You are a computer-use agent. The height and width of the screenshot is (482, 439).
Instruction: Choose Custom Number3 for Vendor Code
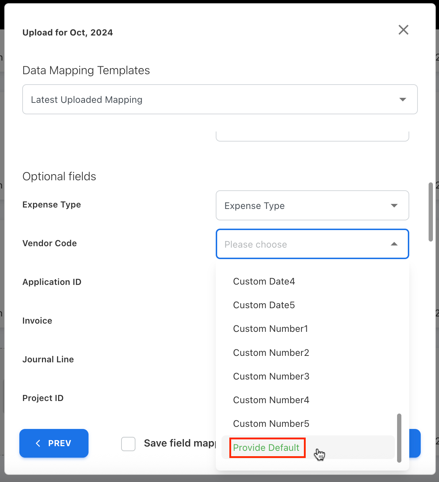click(x=271, y=376)
